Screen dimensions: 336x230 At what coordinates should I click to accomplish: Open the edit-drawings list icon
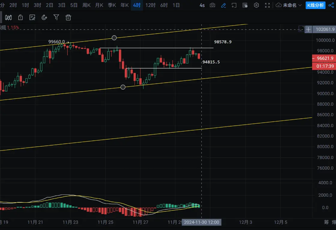[x=32, y=17]
